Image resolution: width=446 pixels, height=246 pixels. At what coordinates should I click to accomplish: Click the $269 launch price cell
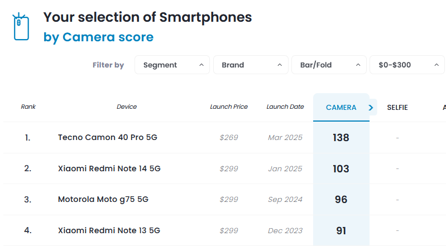pyautogui.click(x=229, y=138)
